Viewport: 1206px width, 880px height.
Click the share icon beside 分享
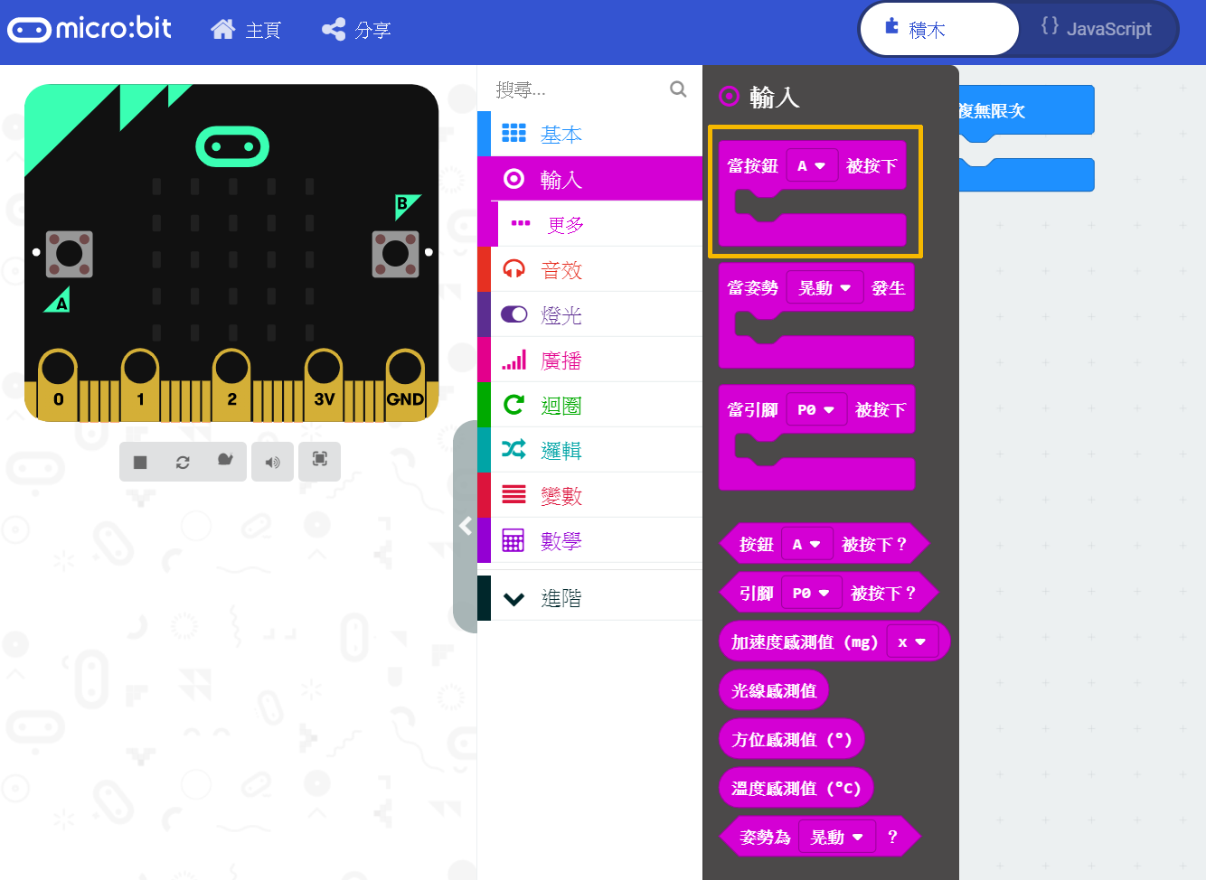334,30
